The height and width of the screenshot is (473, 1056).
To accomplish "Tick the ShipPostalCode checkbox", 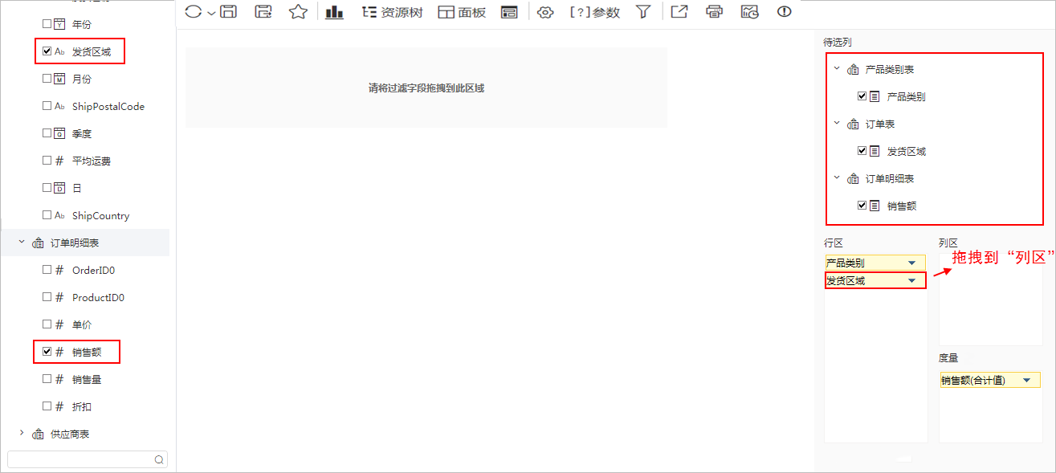I will coord(47,106).
